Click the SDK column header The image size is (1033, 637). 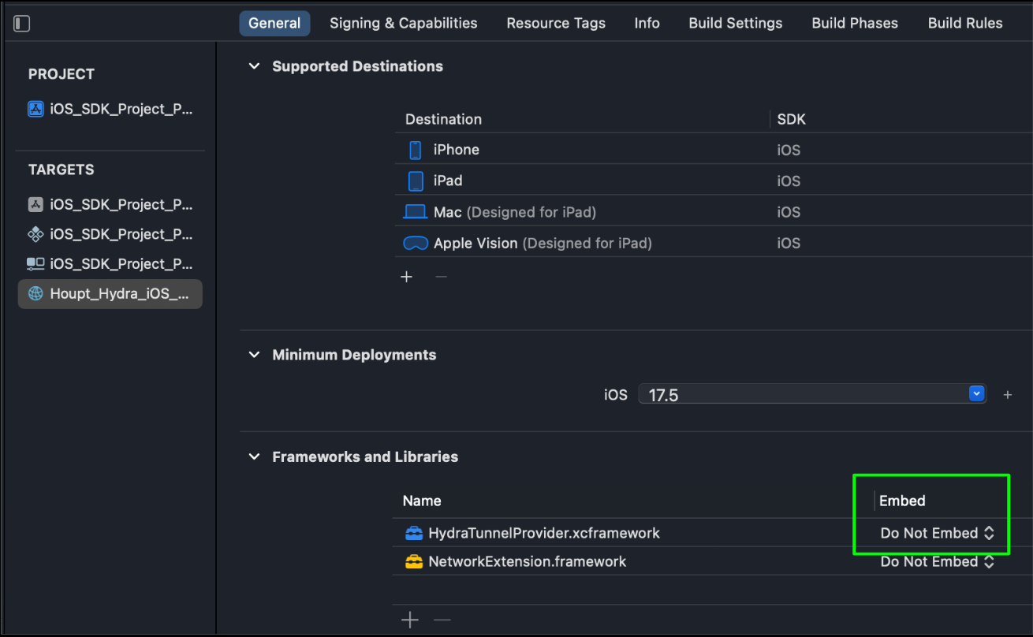point(791,119)
